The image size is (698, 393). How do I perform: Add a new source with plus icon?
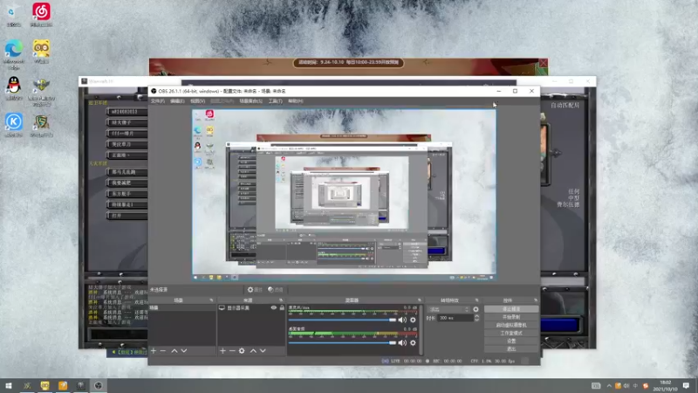222,351
